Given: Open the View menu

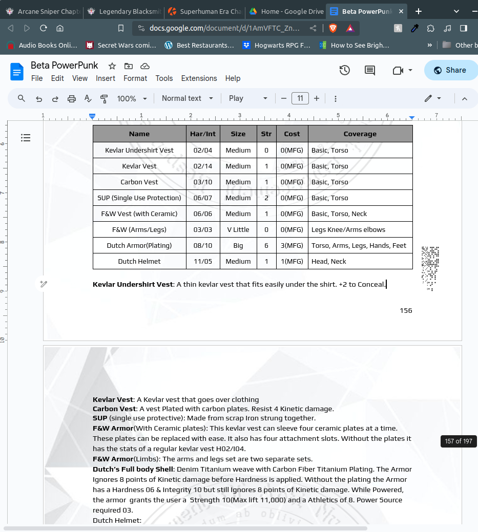Looking at the screenshot, I should [80, 78].
